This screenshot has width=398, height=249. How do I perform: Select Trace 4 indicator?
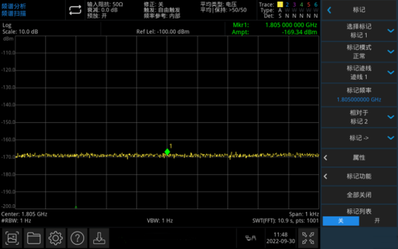click(301, 4)
